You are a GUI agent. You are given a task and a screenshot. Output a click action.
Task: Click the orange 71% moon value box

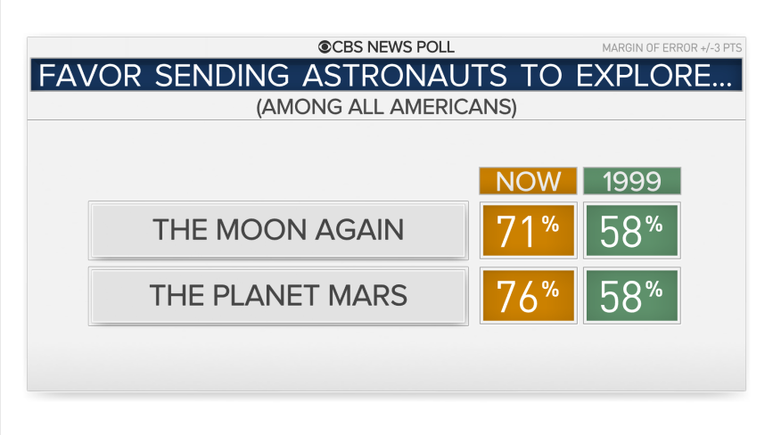tap(529, 230)
